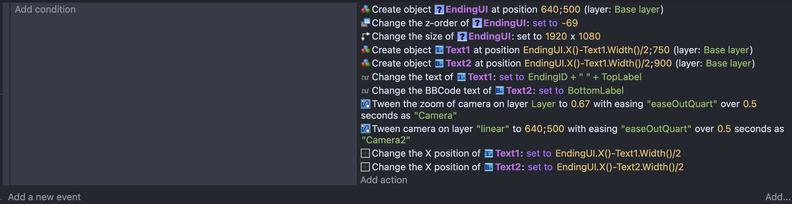Edit the size value 1920 x 1080
This screenshot has height=204, width=792.
point(573,37)
